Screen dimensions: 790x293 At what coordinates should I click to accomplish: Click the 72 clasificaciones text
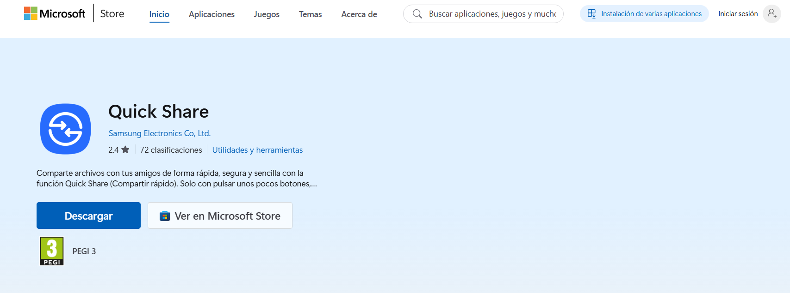click(x=171, y=150)
